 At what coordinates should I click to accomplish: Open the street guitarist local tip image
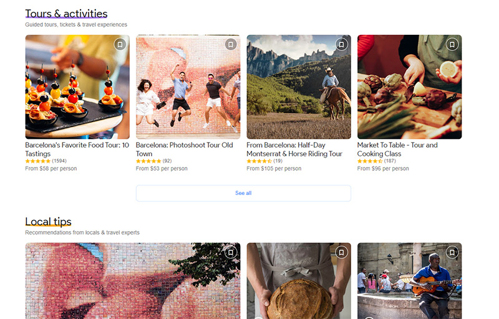point(410,281)
